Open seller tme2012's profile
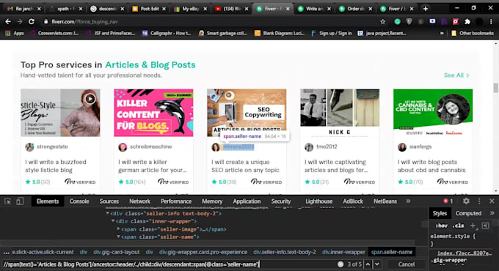This screenshot has height=271, width=499. click(x=327, y=146)
